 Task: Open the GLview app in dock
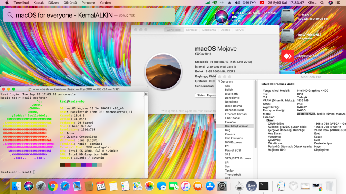[x=251, y=186]
